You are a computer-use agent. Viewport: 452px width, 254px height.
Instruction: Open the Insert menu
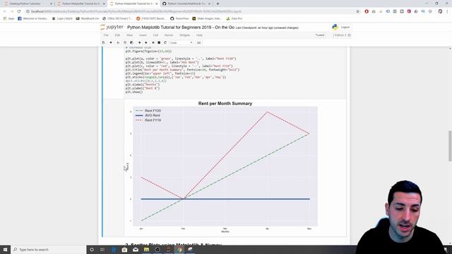pyautogui.click(x=143, y=35)
